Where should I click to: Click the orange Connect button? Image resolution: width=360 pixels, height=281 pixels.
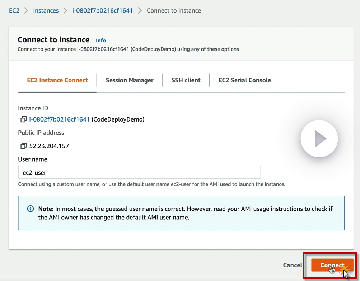point(332,265)
